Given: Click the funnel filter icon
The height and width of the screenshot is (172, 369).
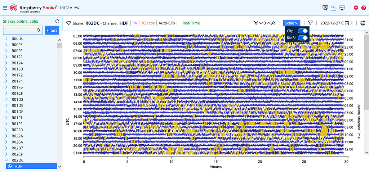Looking at the screenshot, I should coord(310,23).
